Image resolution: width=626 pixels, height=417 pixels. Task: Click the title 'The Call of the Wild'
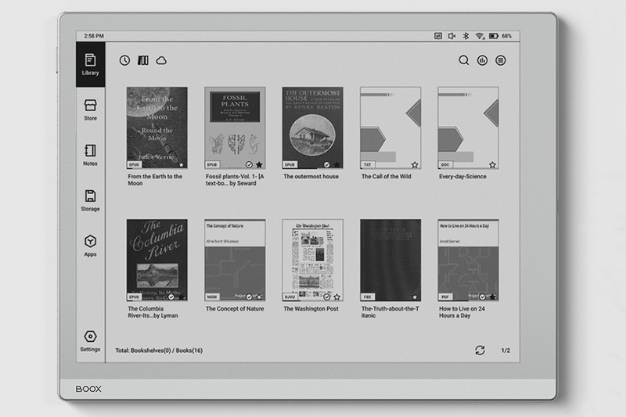click(x=386, y=176)
